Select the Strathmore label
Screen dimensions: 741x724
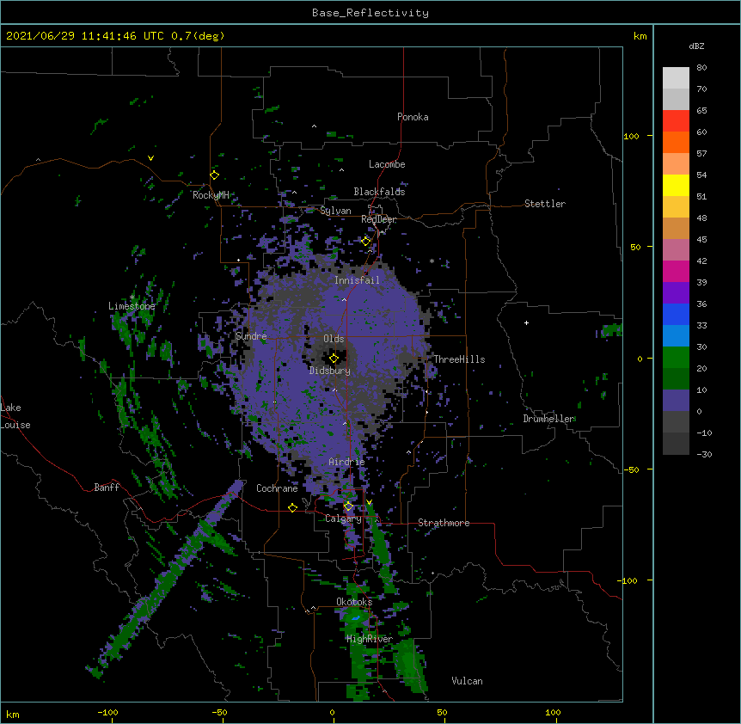coord(444,523)
